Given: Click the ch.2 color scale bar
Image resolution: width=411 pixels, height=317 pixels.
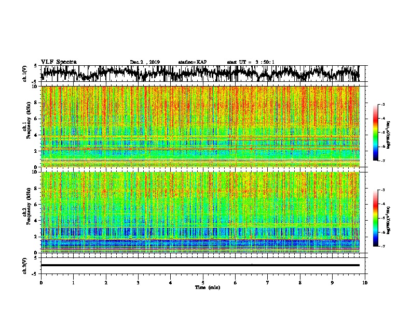Looking at the screenshot, I should tap(375, 218).
